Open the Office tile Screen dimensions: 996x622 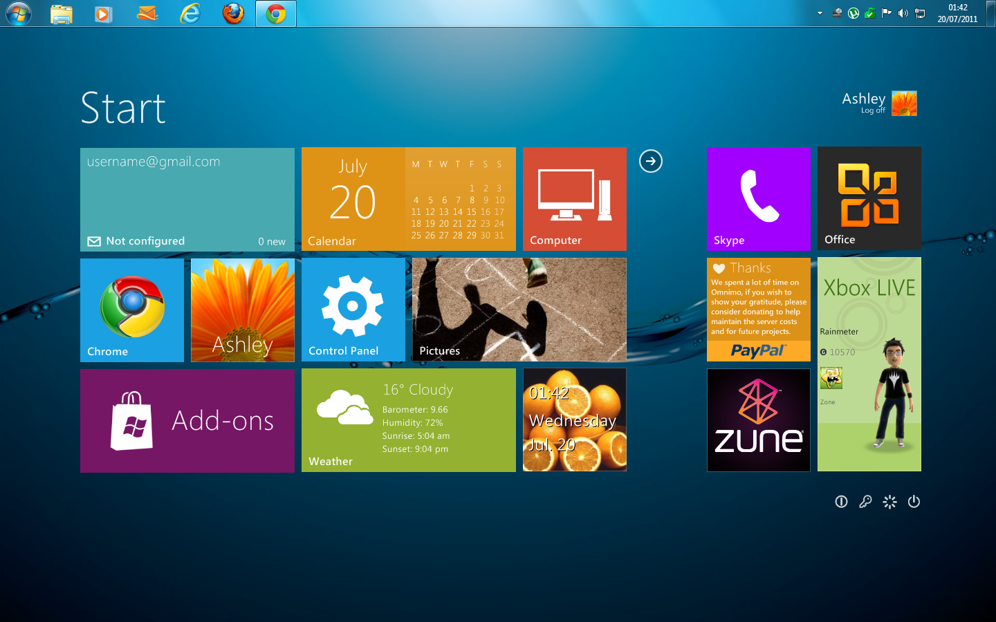point(869,198)
